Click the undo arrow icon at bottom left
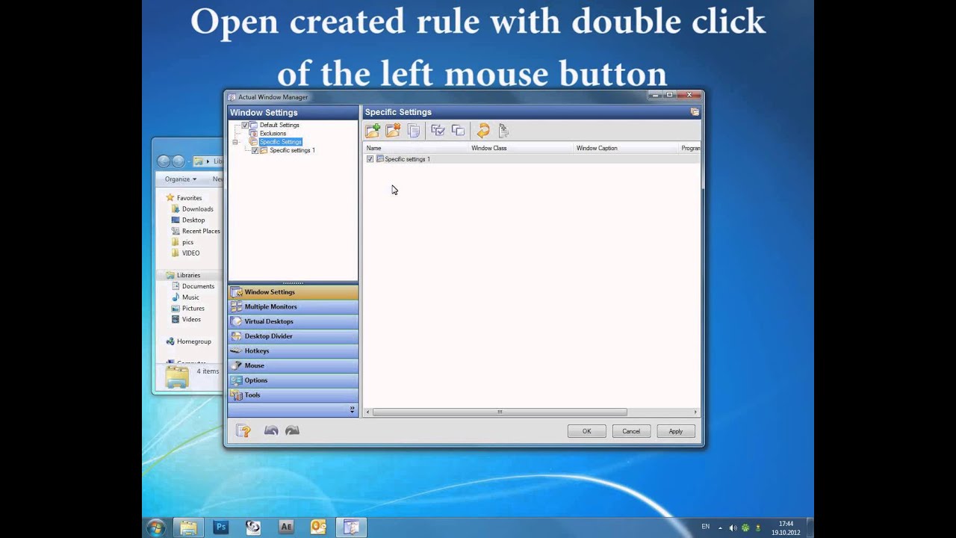956x538 pixels. tap(271, 430)
